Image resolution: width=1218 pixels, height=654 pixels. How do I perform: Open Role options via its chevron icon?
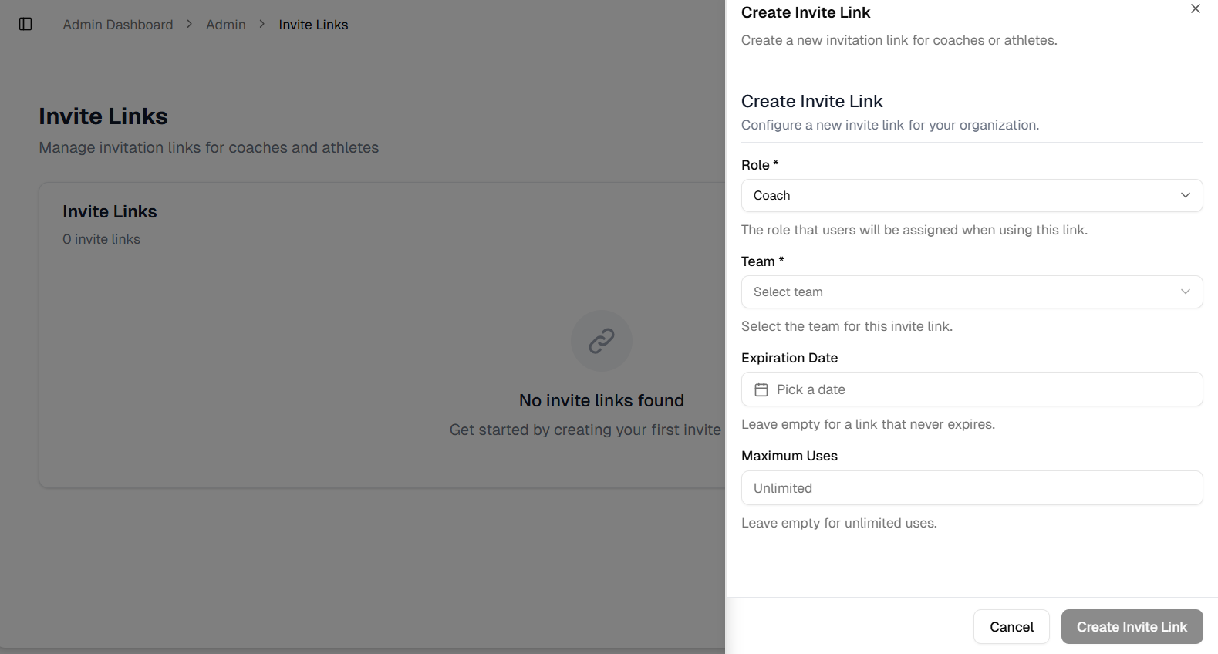[1186, 195]
